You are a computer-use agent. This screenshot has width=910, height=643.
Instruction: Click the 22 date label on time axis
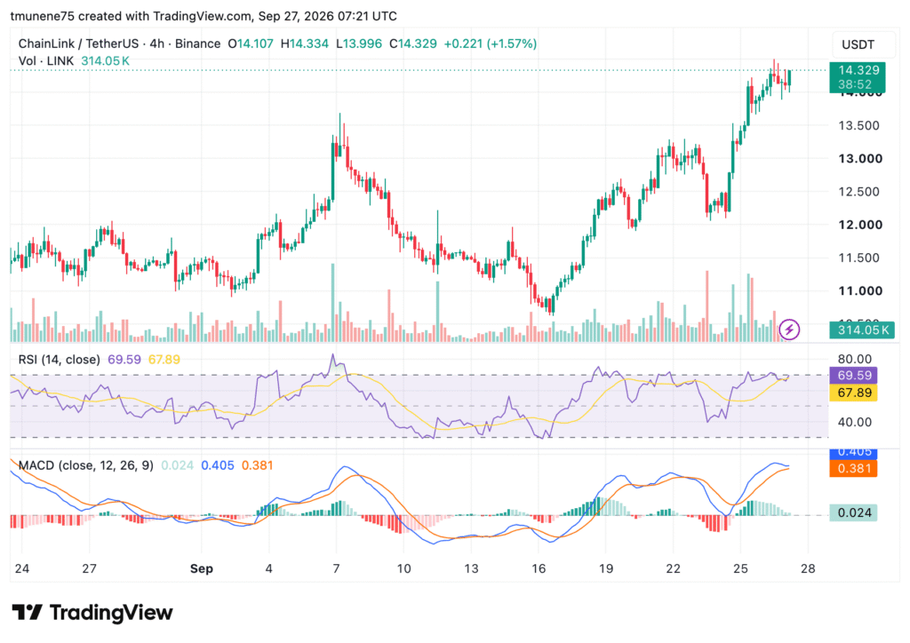point(674,568)
